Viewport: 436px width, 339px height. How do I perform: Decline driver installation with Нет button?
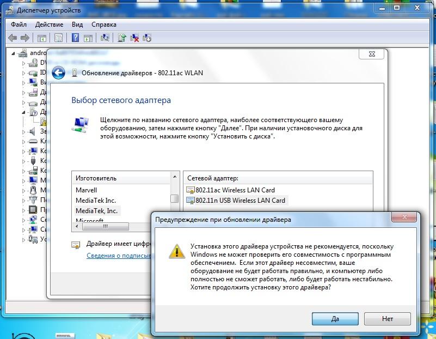pos(388,319)
